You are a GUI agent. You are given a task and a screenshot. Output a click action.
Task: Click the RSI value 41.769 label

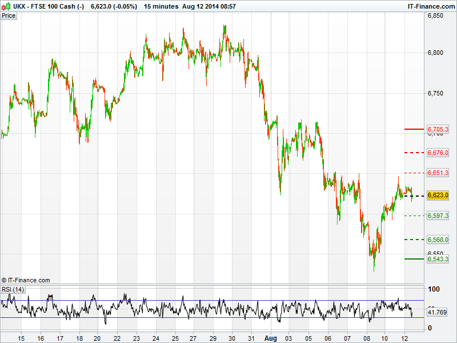pos(437,312)
